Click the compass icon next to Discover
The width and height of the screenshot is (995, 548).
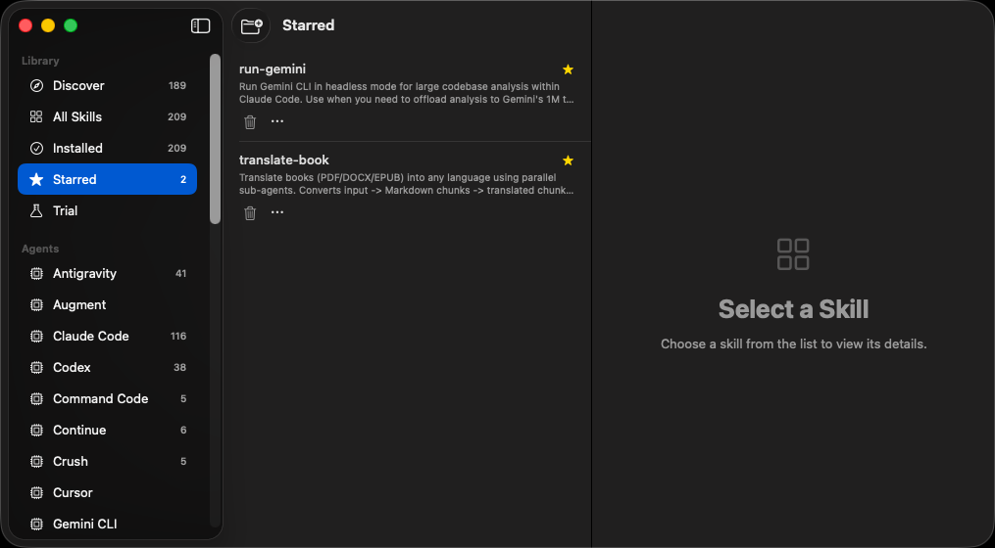point(37,85)
